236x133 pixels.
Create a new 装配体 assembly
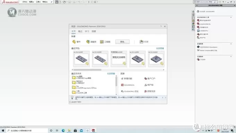coord(91,42)
